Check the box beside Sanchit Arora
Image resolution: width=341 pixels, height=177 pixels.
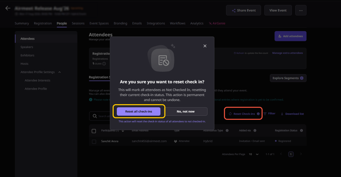[x=94, y=142]
